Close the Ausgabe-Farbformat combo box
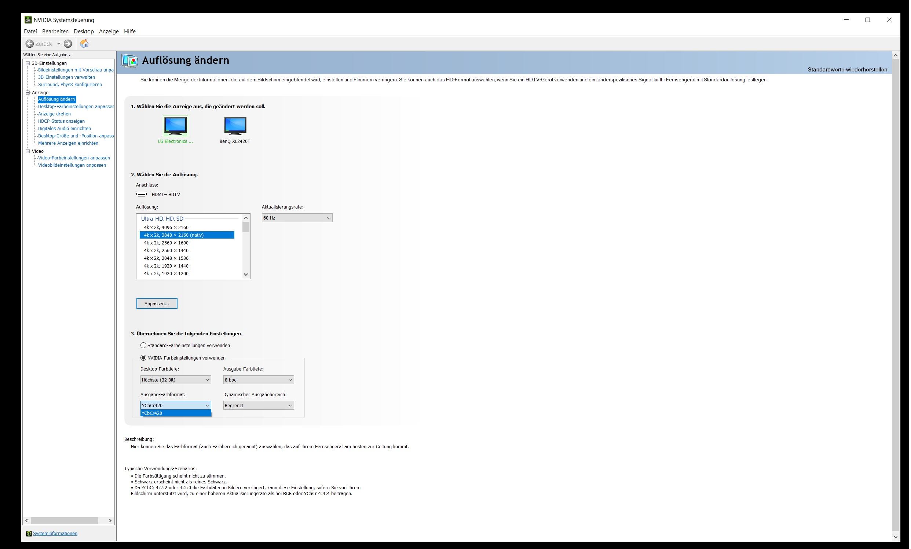This screenshot has height=549, width=911. tap(176, 405)
